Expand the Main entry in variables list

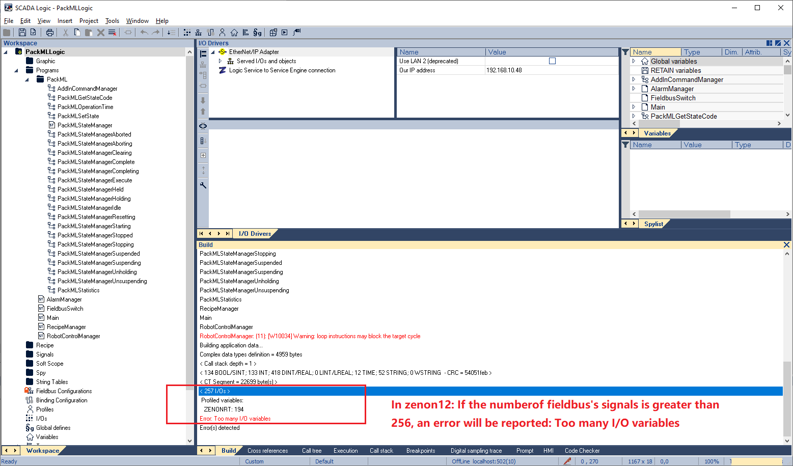(634, 107)
